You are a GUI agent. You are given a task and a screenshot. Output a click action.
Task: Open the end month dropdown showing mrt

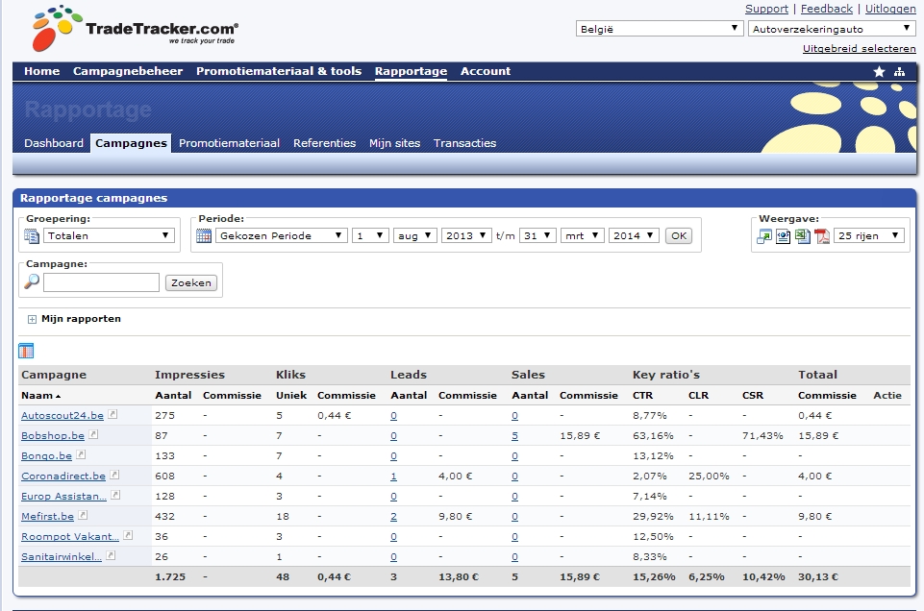point(583,236)
